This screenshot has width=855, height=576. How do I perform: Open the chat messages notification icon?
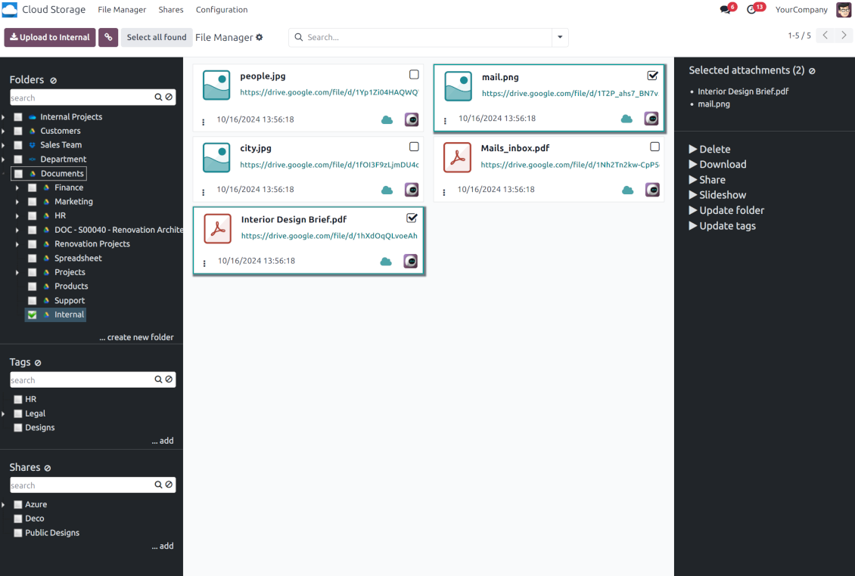pos(725,9)
